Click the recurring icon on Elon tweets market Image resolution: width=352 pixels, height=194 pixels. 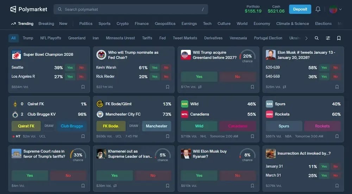(284, 87)
